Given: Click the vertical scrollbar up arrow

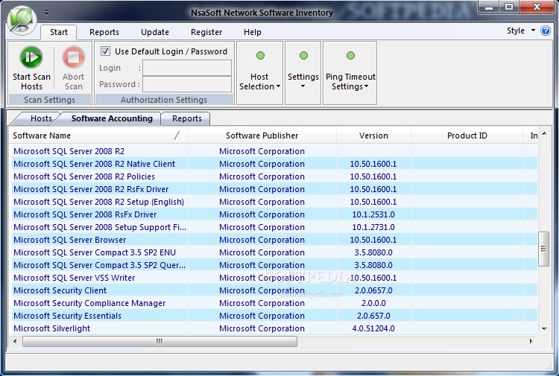Looking at the screenshot, I should 544,133.
